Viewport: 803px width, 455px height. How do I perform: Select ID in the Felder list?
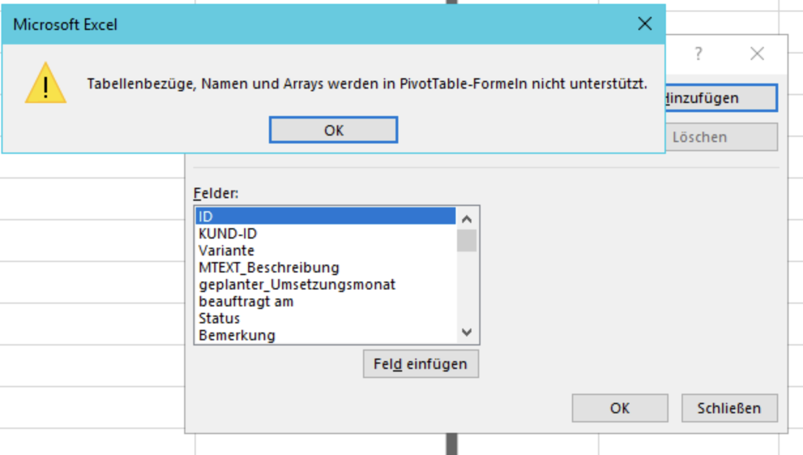pos(325,216)
